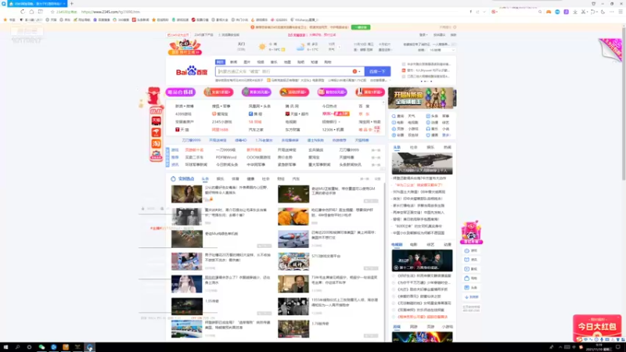Click the cloudy weather icon
Viewport: 626px width, 352px height.
click(300, 48)
